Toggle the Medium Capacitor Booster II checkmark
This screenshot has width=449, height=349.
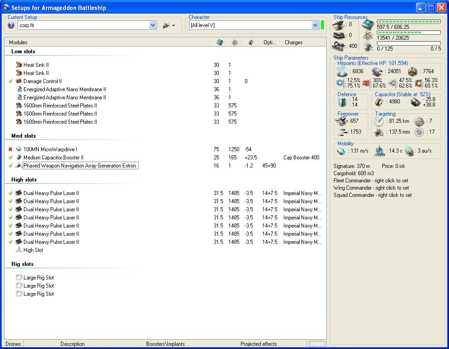click(x=10, y=157)
